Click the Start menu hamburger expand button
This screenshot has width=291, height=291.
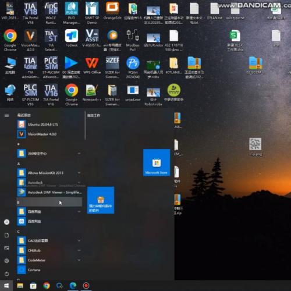6,116
